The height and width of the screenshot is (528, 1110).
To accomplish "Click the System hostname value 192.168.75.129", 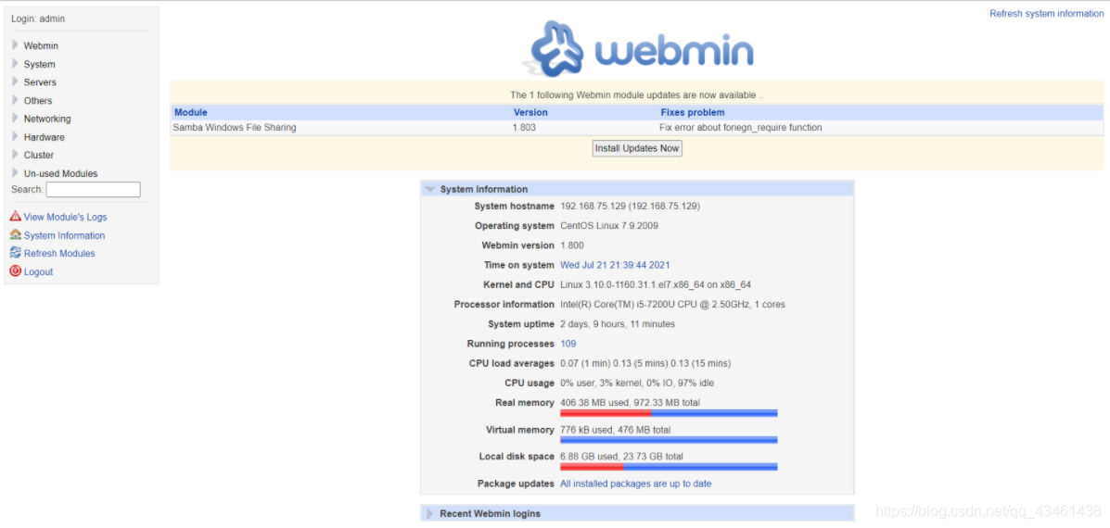I will 631,206.
